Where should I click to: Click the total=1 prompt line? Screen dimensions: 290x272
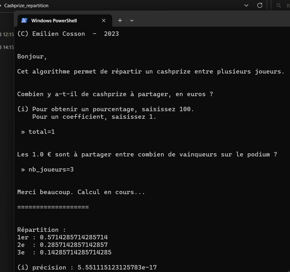coord(38,132)
